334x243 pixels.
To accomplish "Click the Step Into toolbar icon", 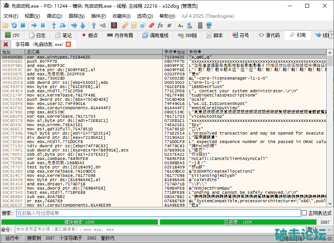I will (x=54, y=25).
